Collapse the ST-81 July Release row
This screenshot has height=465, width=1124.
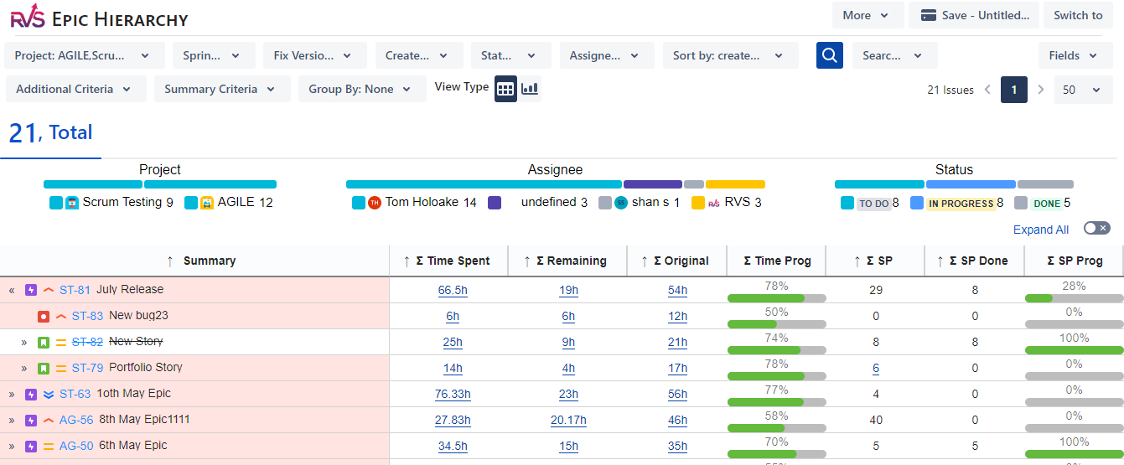12,291
